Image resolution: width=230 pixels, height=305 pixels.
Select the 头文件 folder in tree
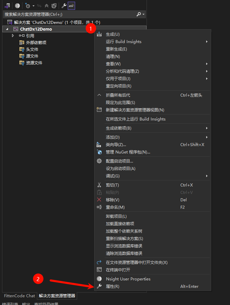(32, 49)
